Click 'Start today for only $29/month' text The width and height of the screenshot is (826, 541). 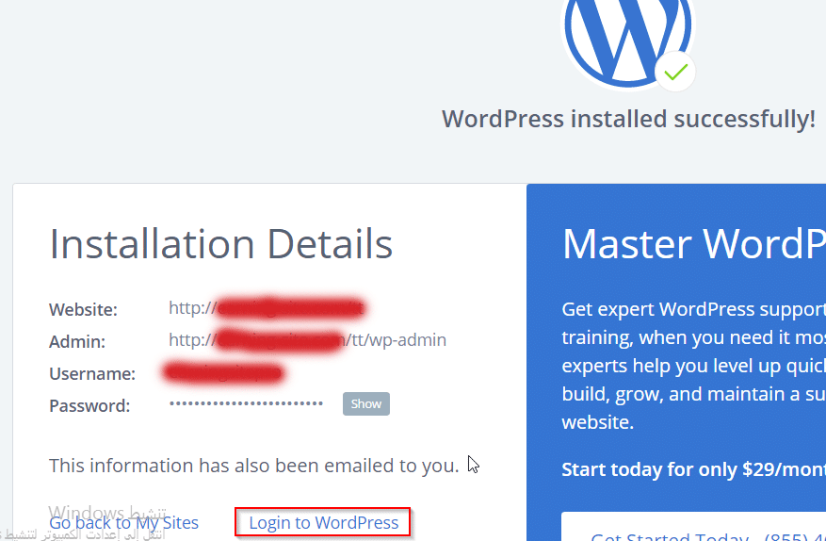pyautogui.click(x=694, y=469)
